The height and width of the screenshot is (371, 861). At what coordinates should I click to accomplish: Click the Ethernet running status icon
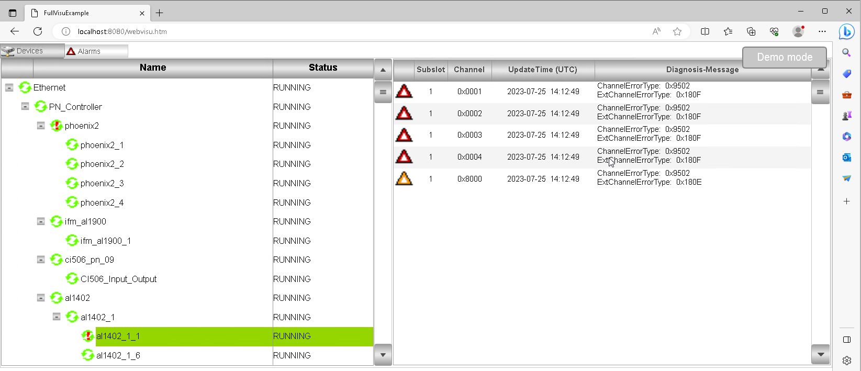tap(25, 87)
